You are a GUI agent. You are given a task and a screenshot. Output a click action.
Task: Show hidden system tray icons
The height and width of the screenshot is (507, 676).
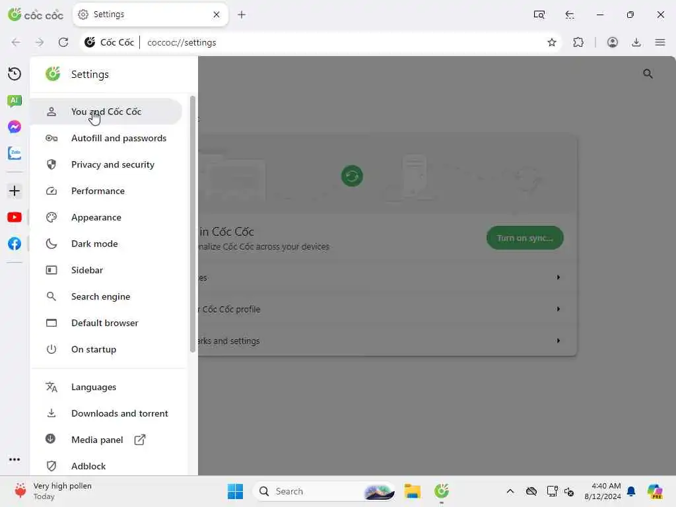click(510, 491)
